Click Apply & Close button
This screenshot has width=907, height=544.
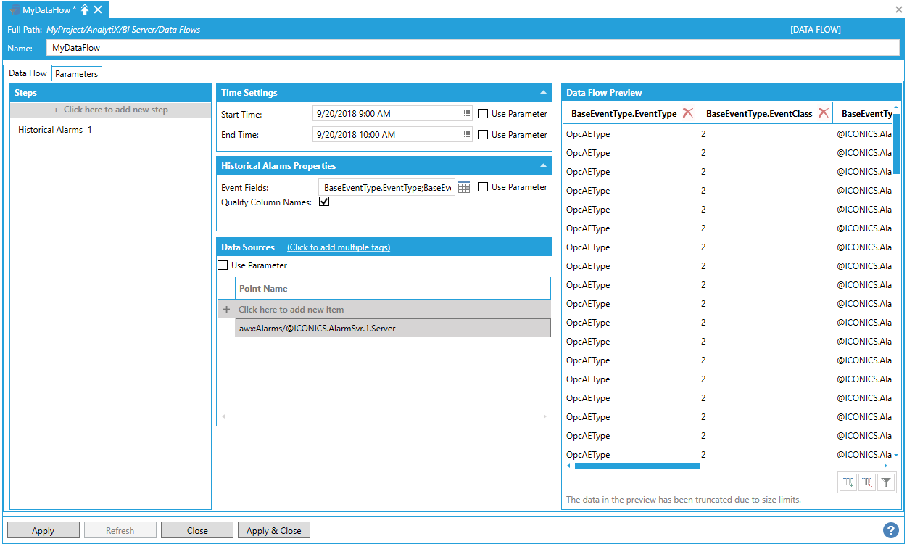[x=274, y=531]
